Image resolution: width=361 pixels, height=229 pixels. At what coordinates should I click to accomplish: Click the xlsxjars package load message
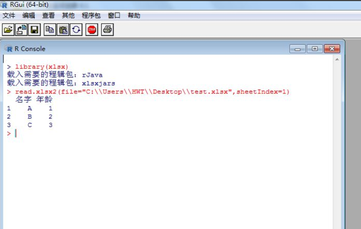(61, 83)
